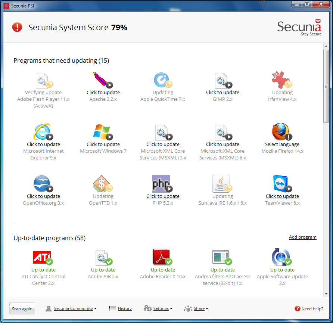Screen dimensions: 333x323
Task: Click 'Up-to-date' label for Andrea filters APO
Action: 222,270
